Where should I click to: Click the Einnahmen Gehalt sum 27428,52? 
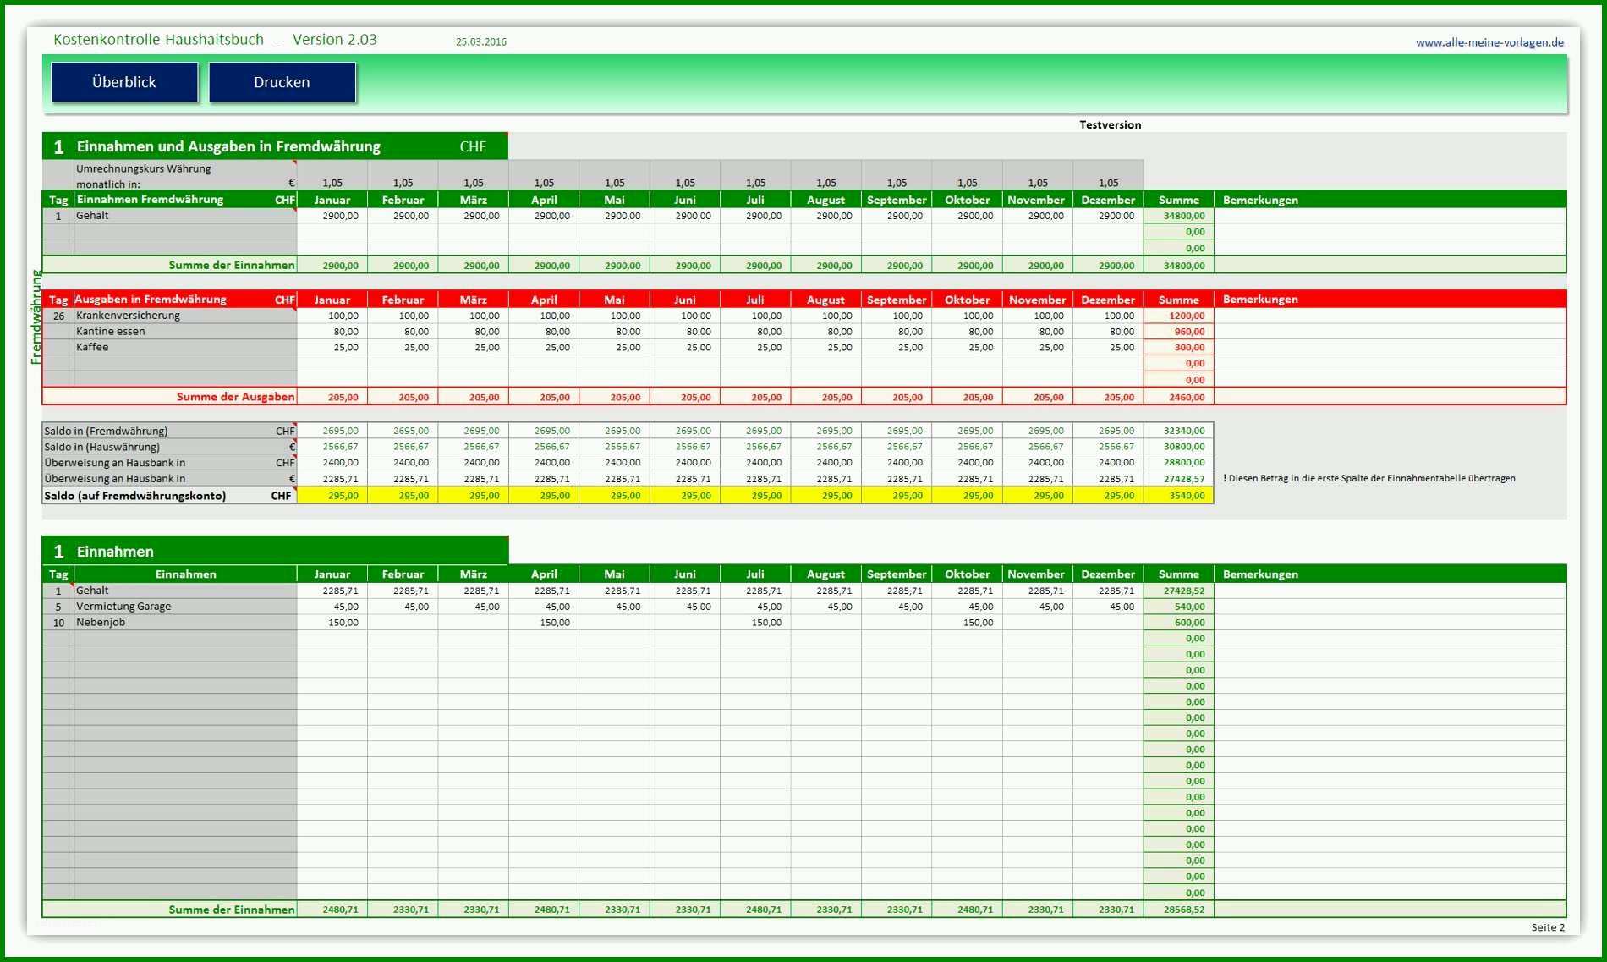click(1178, 591)
